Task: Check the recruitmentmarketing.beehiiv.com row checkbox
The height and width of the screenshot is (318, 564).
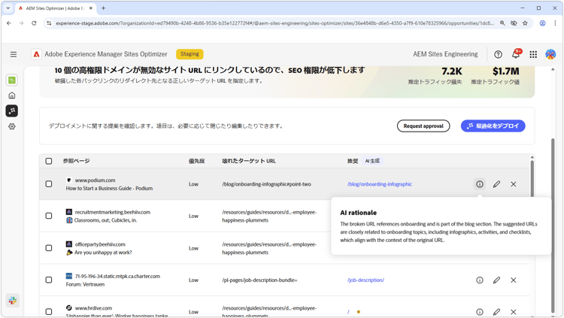Action: pos(49,216)
